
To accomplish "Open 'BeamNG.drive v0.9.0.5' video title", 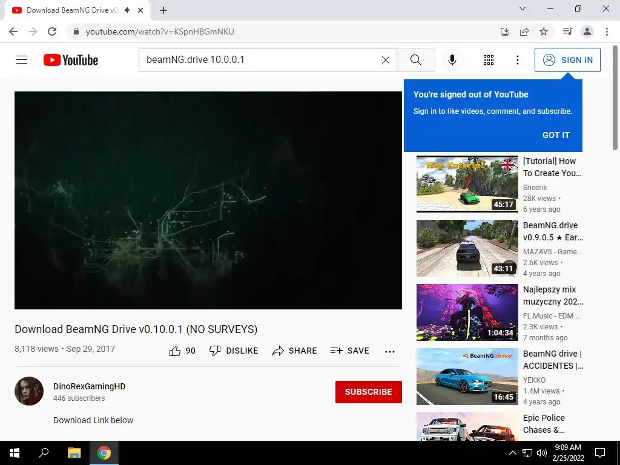I will click(553, 231).
